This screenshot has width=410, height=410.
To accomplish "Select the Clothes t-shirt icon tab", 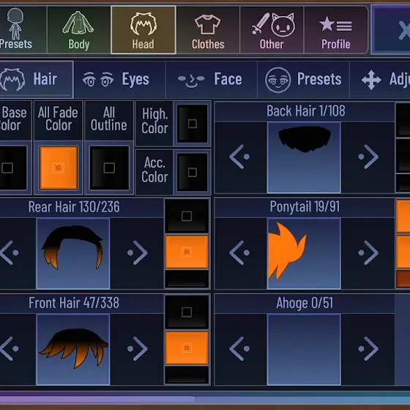I will coord(208,30).
